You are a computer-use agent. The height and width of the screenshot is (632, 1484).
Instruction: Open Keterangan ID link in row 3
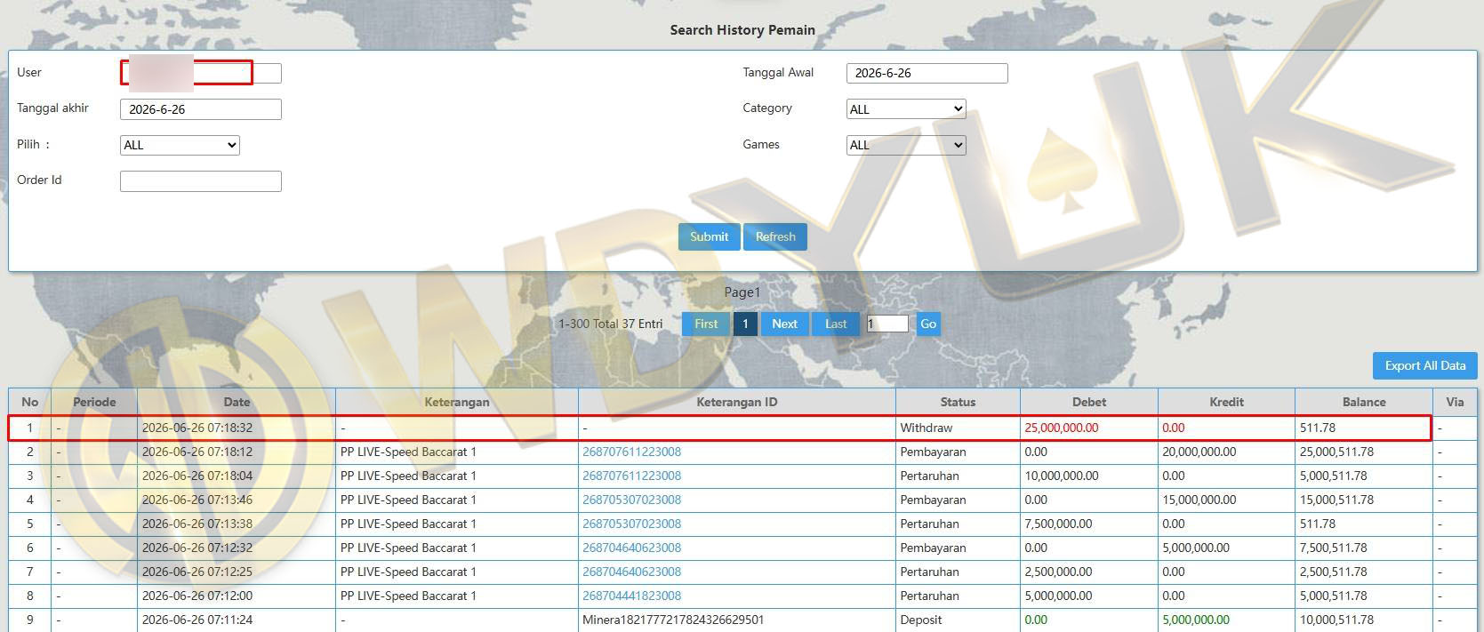coord(632,476)
